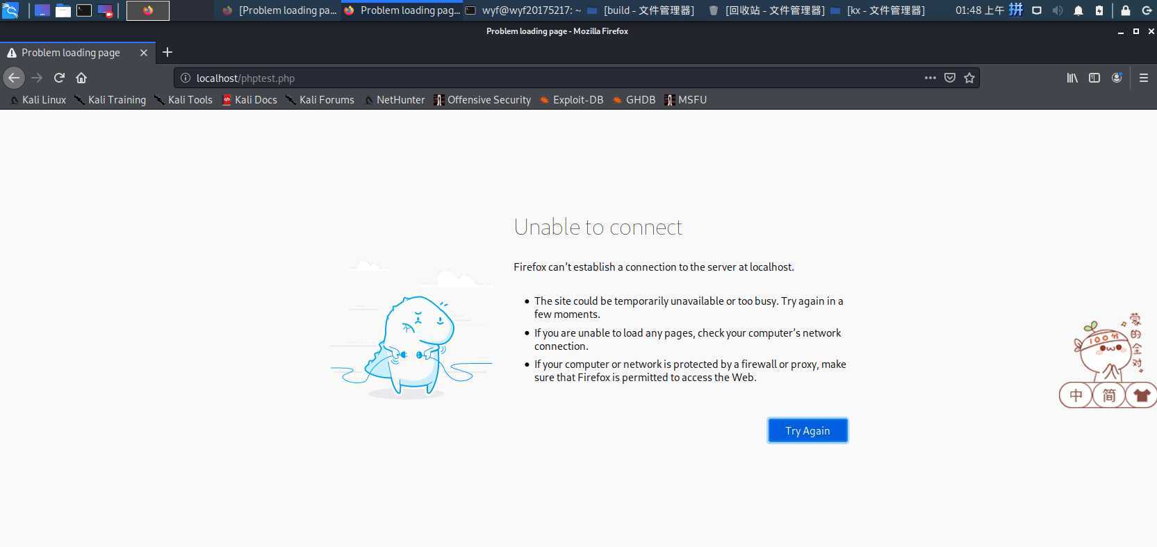Open the GHDB bookmark
This screenshot has height=547, width=1157.
[x=634, y=100]
